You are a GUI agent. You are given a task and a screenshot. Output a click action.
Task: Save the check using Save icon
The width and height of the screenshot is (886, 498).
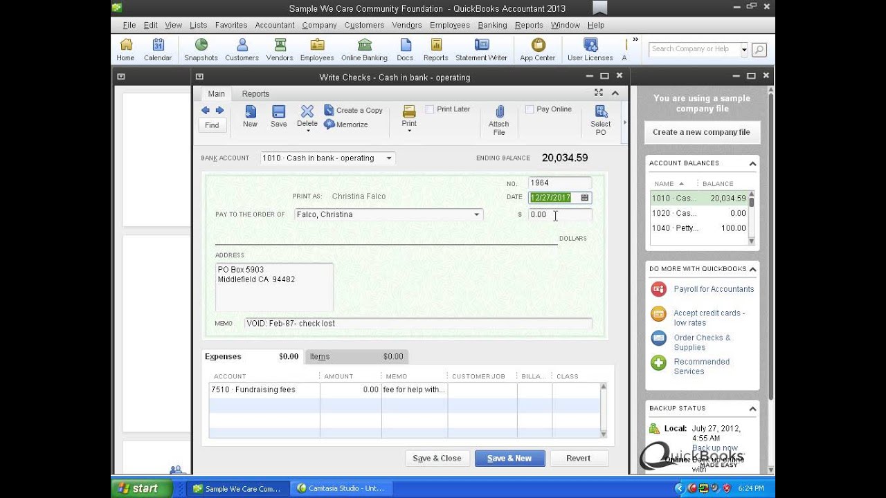pos(278,116)
